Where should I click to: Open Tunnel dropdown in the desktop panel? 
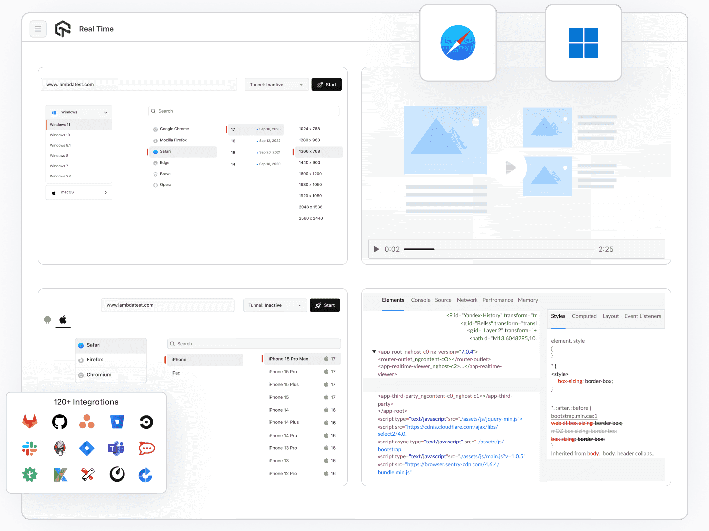click(276, 85)
